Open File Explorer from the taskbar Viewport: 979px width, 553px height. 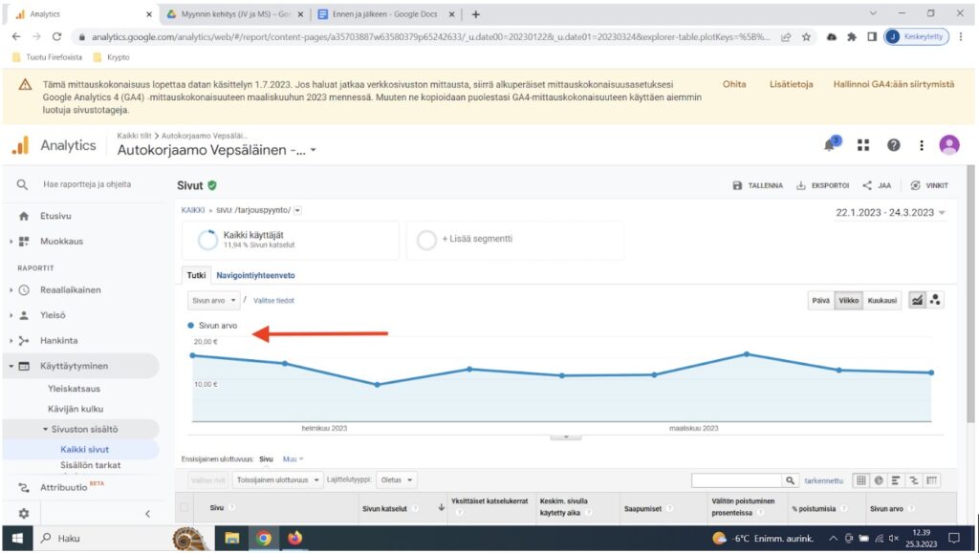click(x=232, y=538)
